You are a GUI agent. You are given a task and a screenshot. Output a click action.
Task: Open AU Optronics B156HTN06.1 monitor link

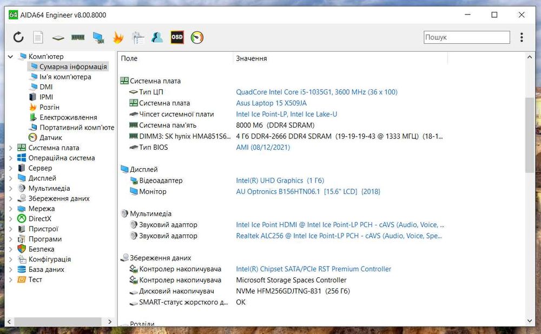click(308, 192)
